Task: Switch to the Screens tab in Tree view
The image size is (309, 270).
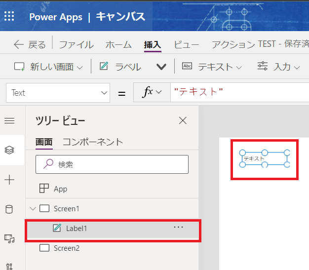Action: coord(44,142)
